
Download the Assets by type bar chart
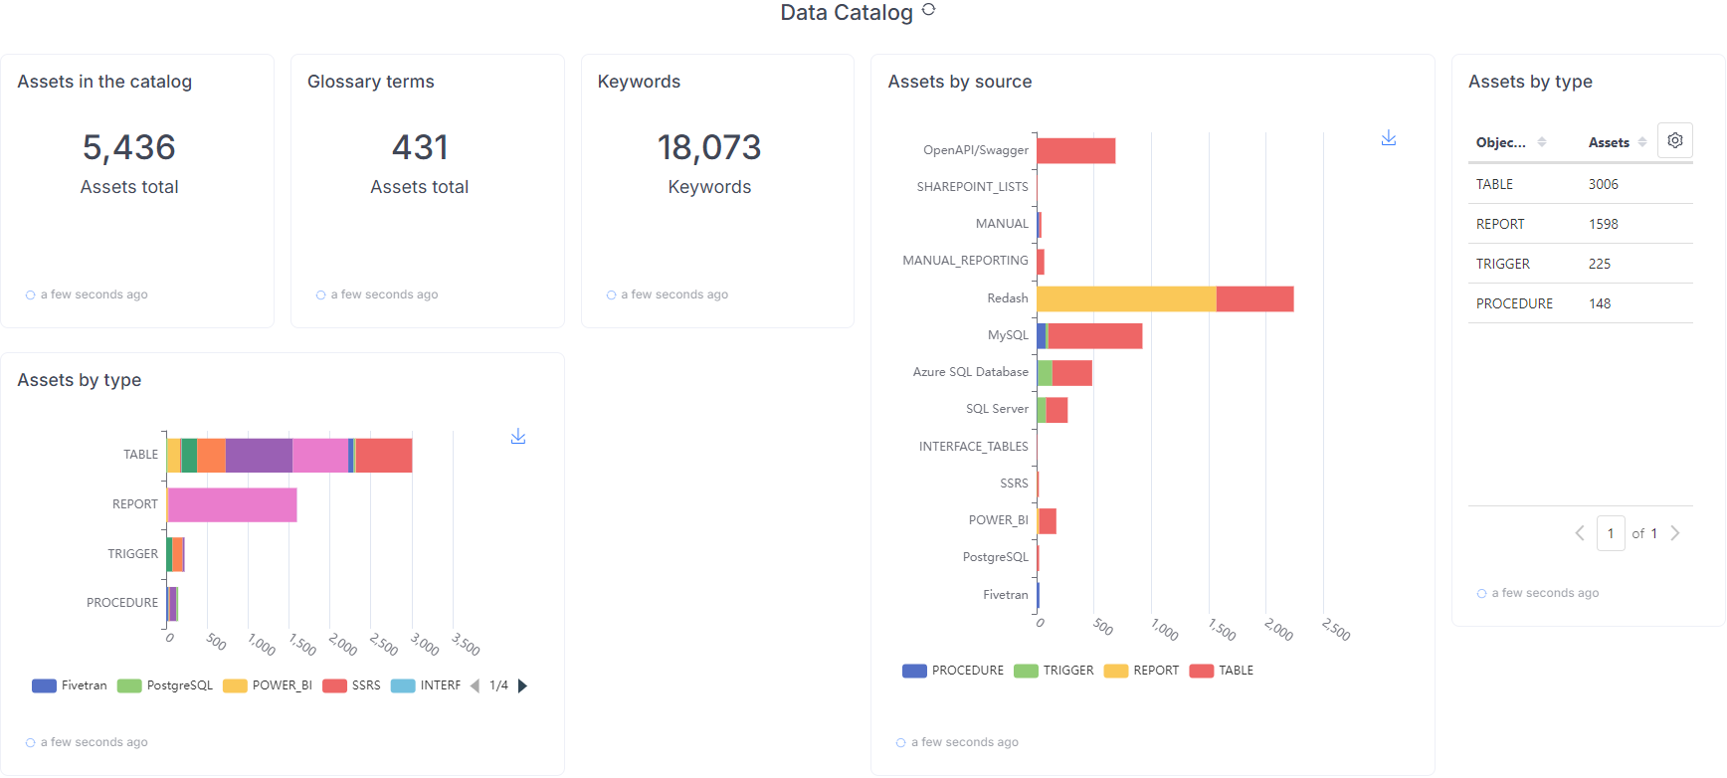coord(518,437)
